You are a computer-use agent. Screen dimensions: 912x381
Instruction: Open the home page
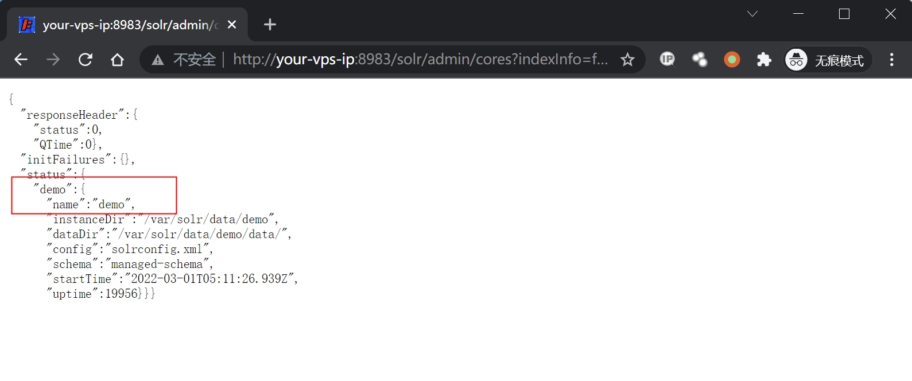[118, 60]
